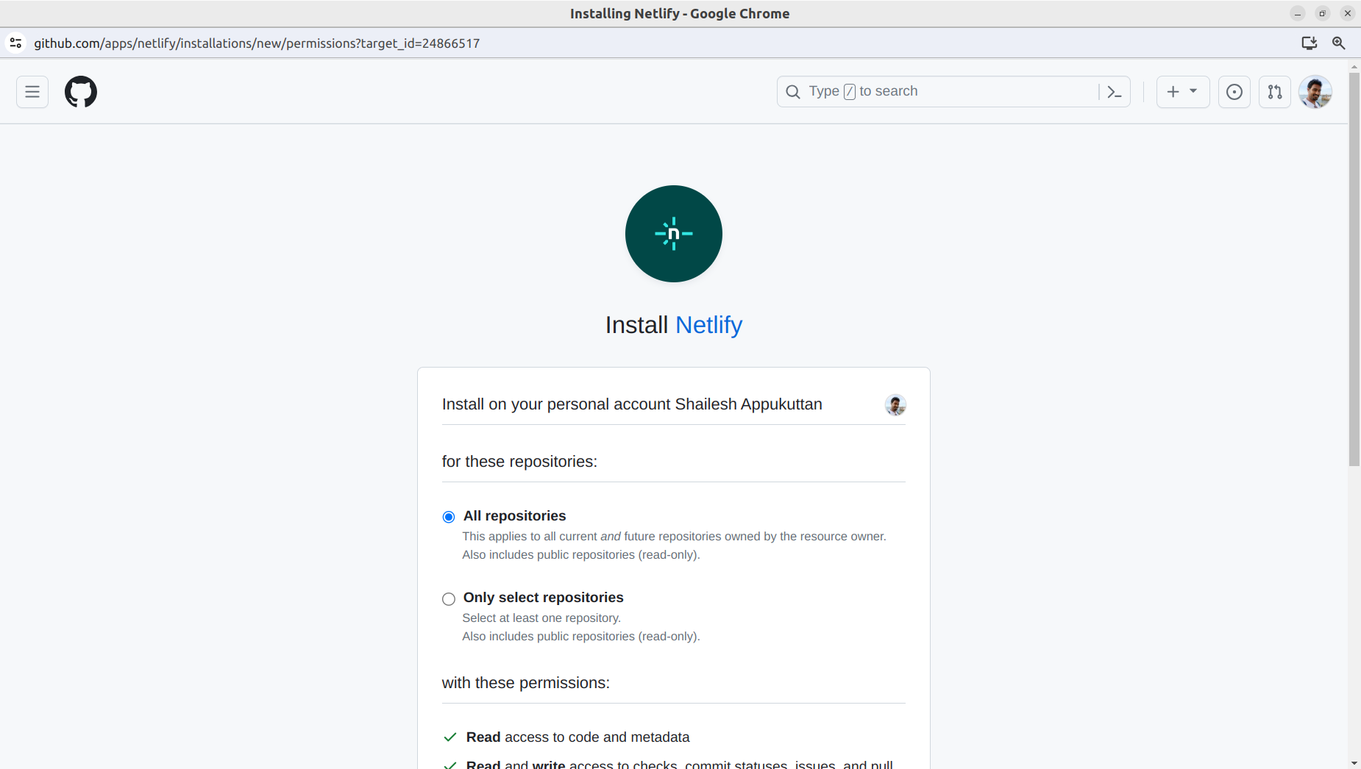This screenshot has width=1361, height=769.
Task: Open the global navigation hamburger menu
Action: (32, 91)
